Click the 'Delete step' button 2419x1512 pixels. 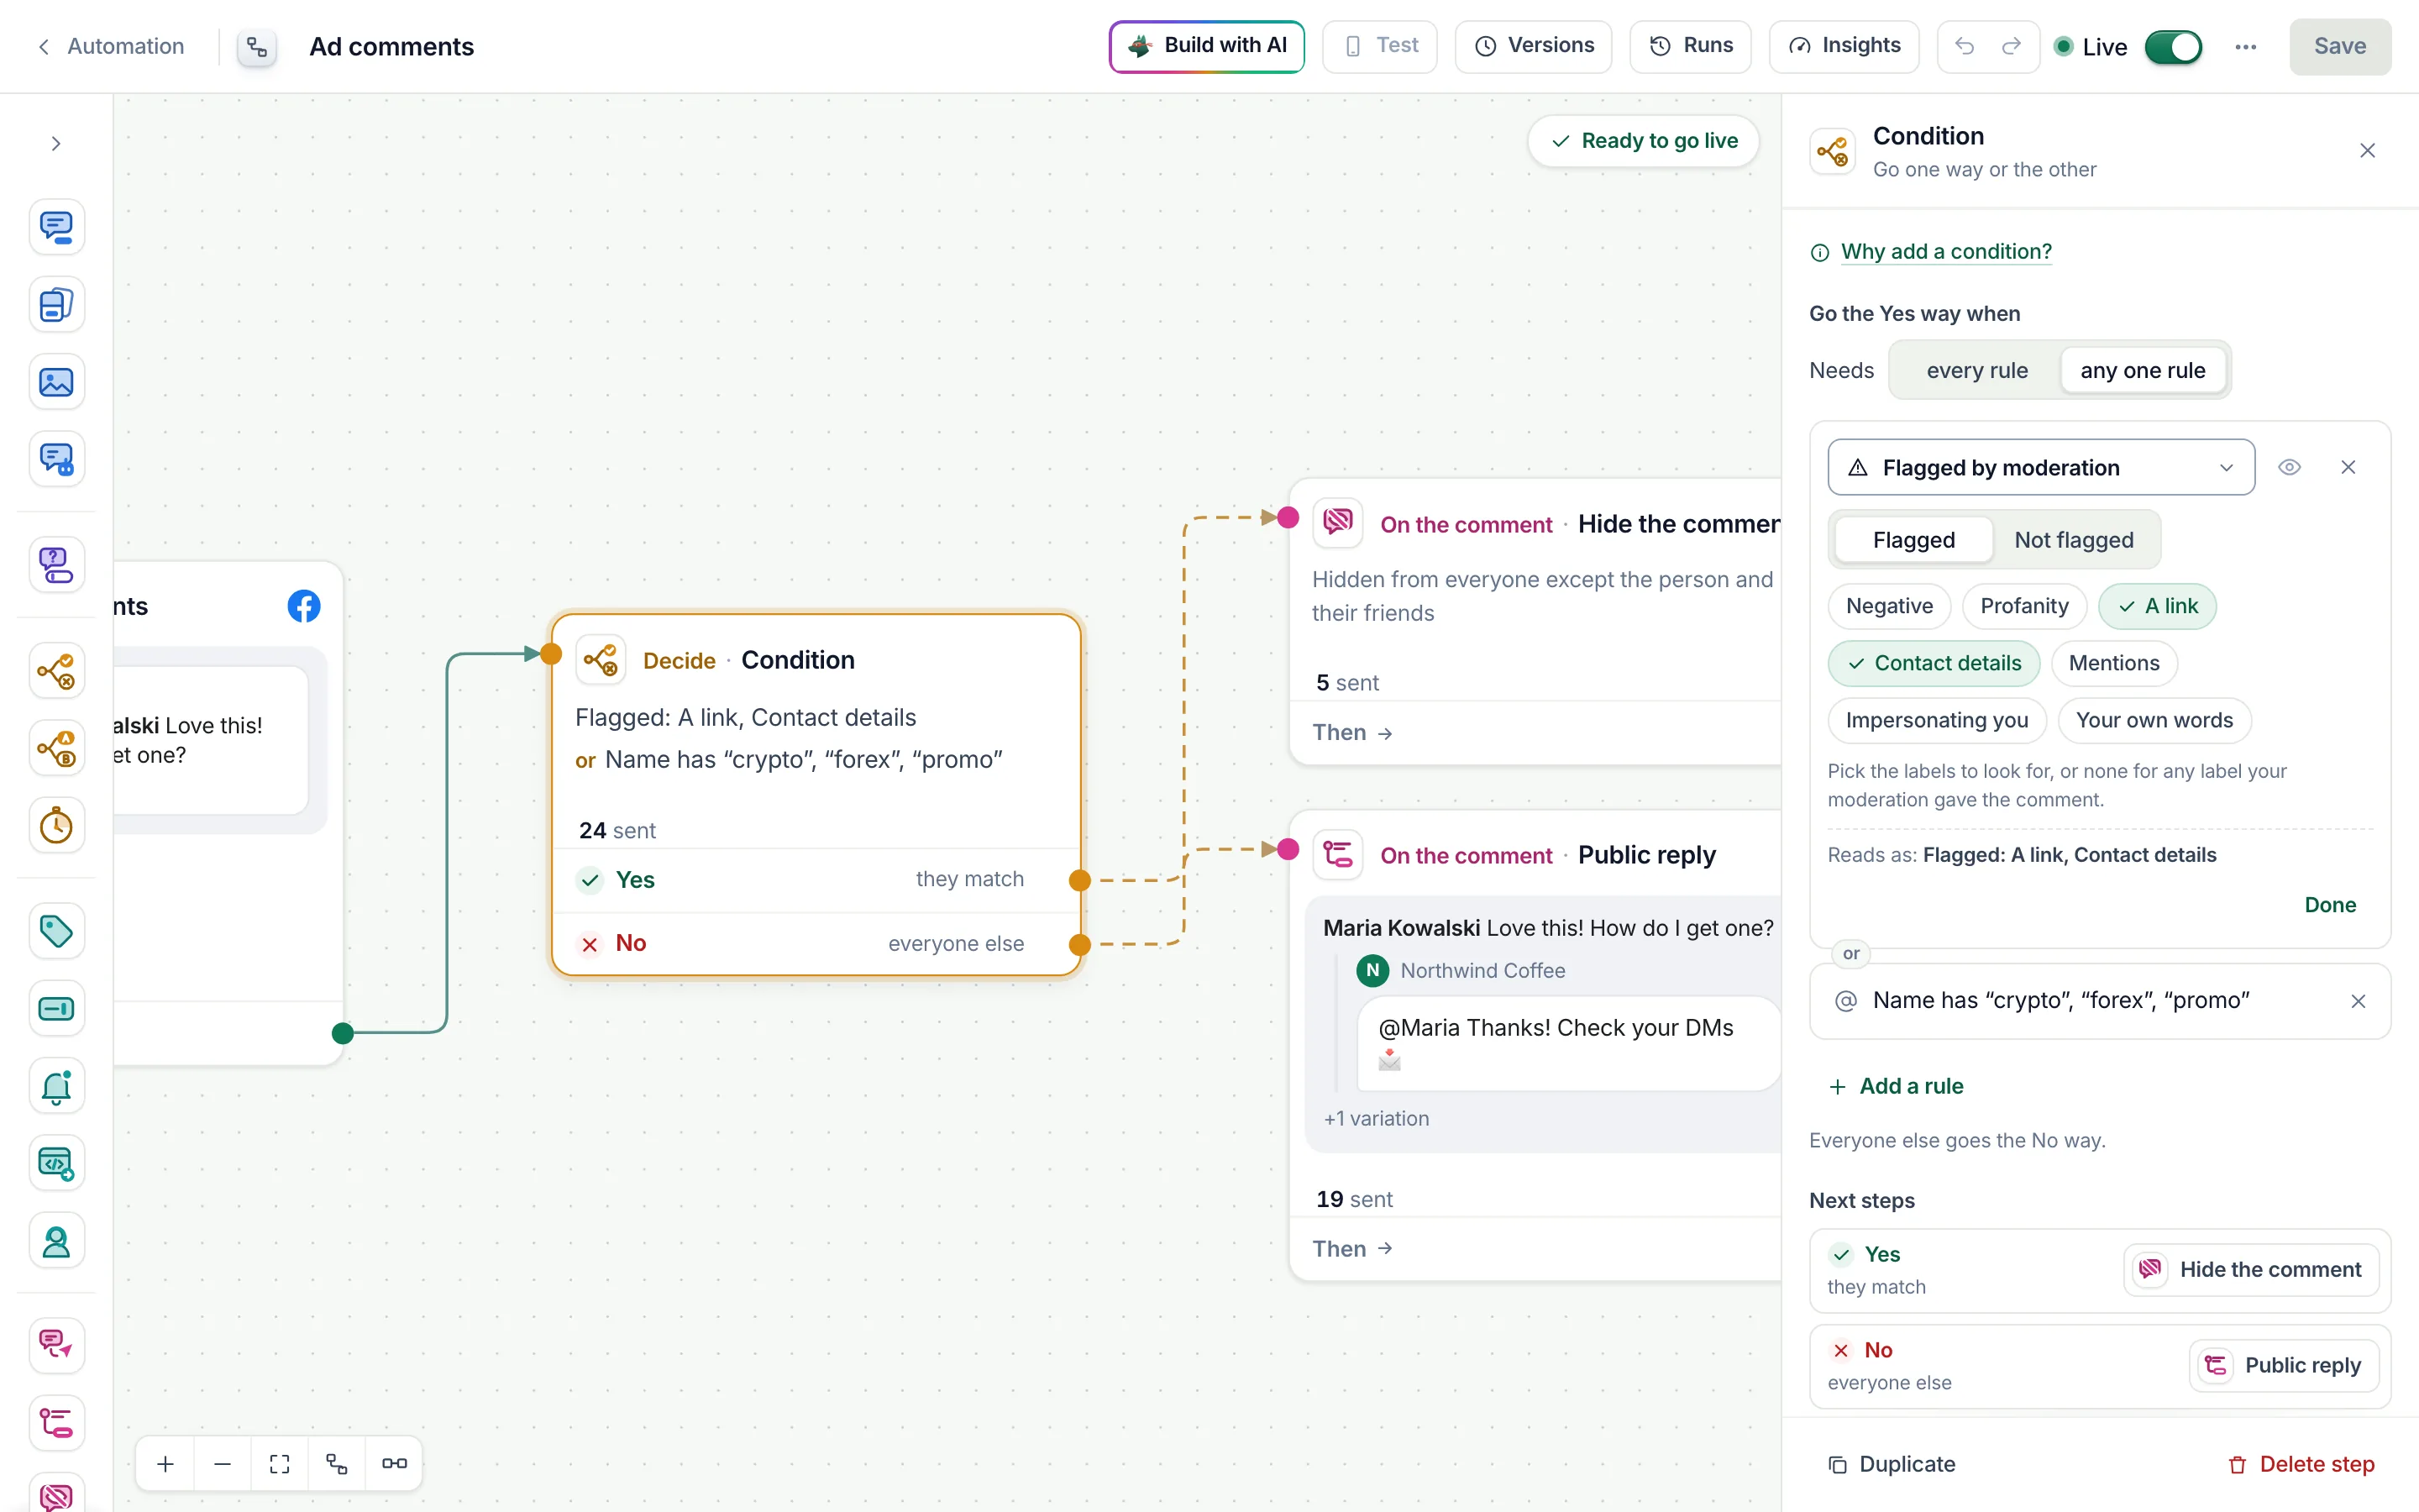(2301, 1464)
